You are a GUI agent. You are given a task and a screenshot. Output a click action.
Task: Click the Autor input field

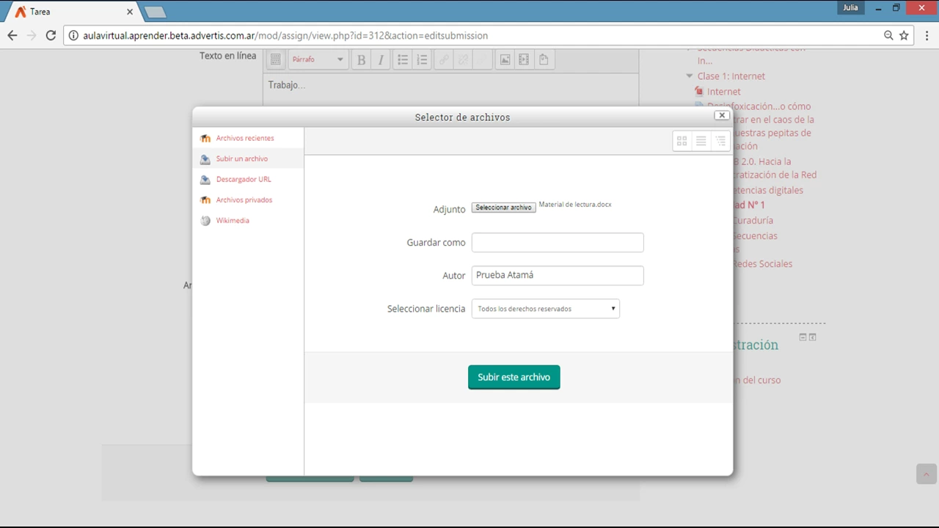(x=558, y=276)
